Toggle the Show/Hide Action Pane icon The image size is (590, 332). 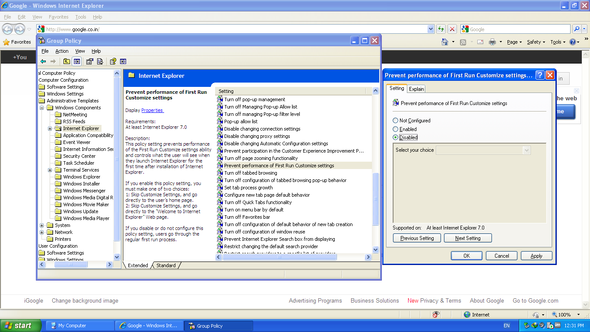(123, 61)
